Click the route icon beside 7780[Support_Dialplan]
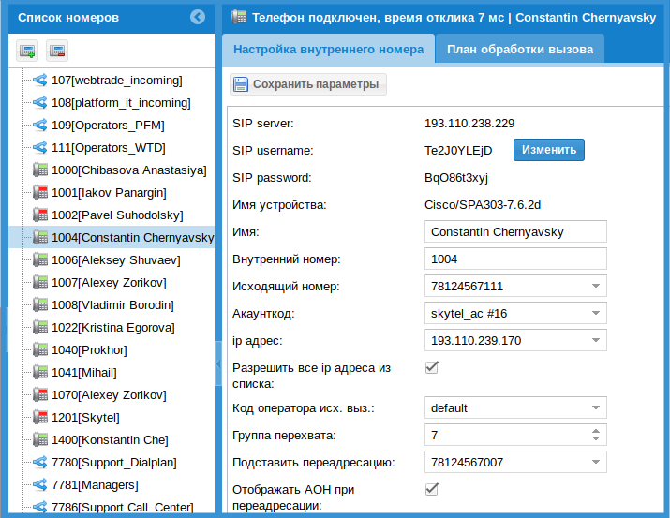The height and width of the screenshot is (518, 670). (x=40, y=463)
